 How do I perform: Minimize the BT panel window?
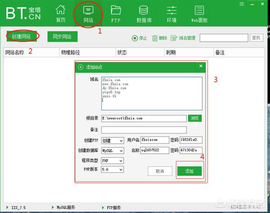coord(252,4)
